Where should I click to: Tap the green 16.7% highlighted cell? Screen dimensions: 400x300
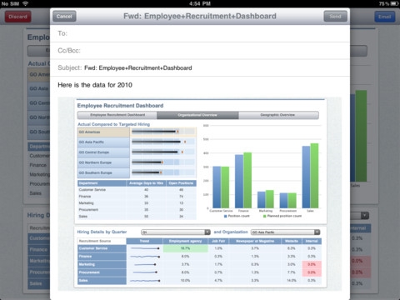(185, 248)
